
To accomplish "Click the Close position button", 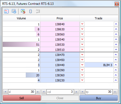I will point(60,98).
